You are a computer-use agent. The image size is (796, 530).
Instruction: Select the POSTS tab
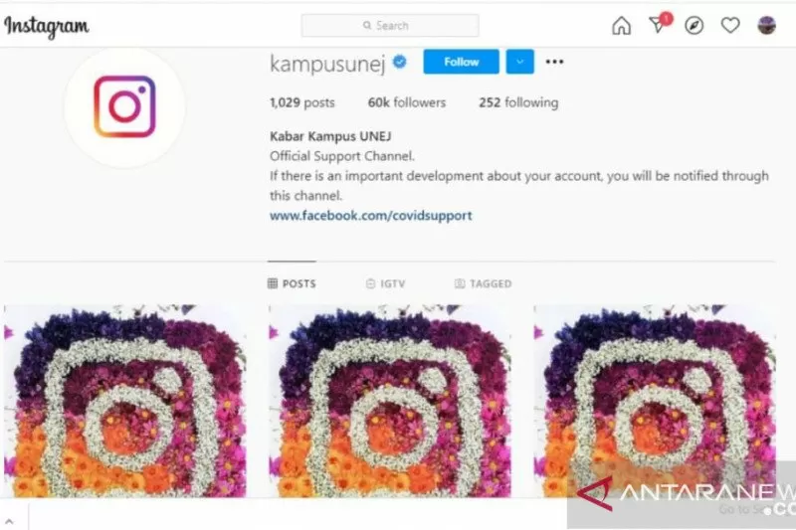point(292,283)
